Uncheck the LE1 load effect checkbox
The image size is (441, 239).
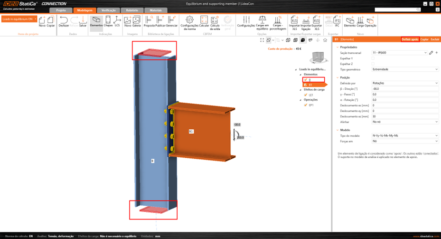pyautogui.click(x=306, y=95)
